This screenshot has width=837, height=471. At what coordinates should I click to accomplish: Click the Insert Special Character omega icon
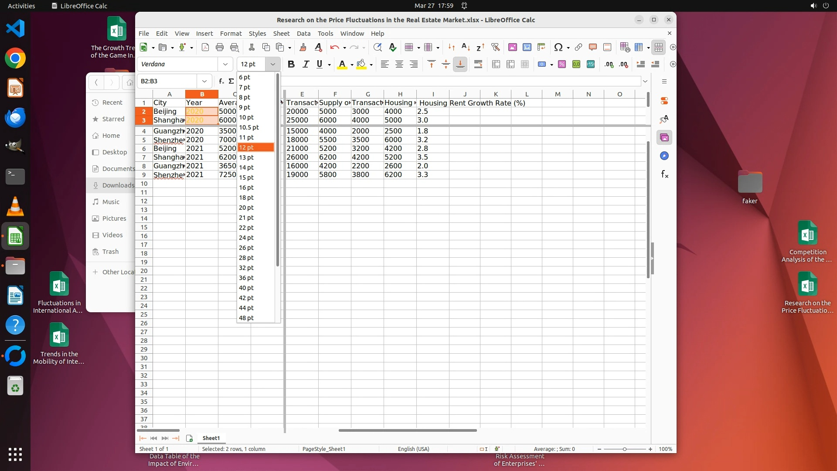[558, 47]
